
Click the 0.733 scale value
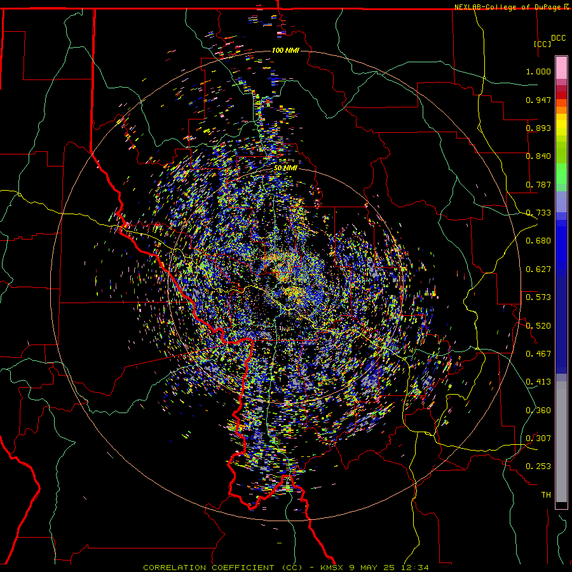pos(538,213)
